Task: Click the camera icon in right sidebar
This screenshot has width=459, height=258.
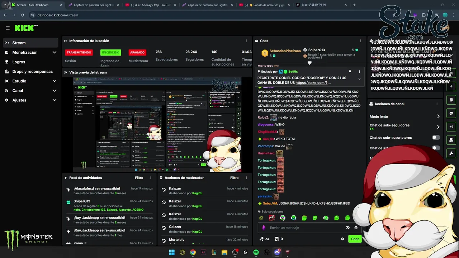Action: click(x=451, y=140)
